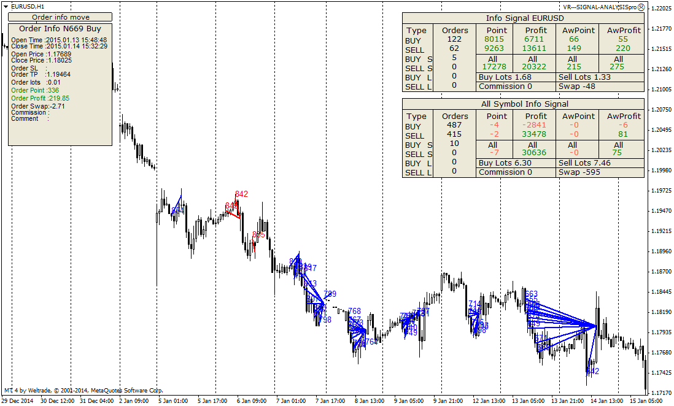This screenshot has width=674, height=406.
Task: Click BUY orders count 122
Action: (x=454, y=39)
